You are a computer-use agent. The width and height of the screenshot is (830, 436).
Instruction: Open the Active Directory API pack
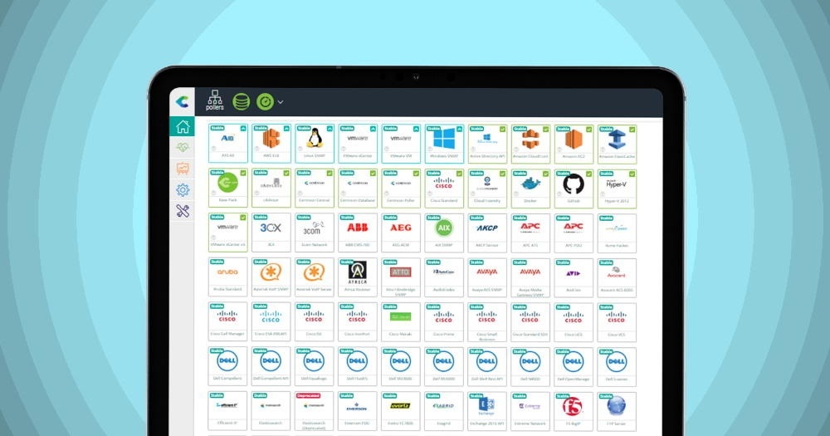pyautogui.click(x=487, y=145)
